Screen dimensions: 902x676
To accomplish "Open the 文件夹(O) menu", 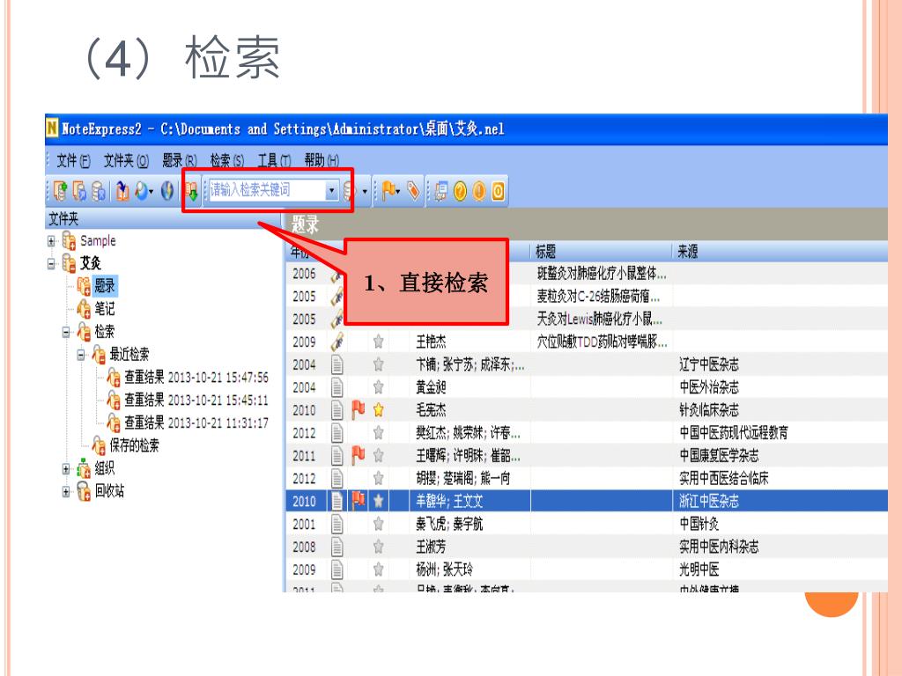I will (126, 161).
